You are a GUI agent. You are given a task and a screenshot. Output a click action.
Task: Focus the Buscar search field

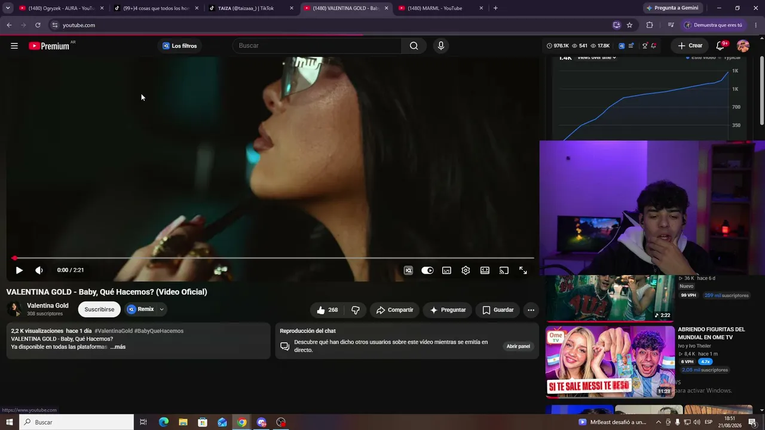(317, 46)
